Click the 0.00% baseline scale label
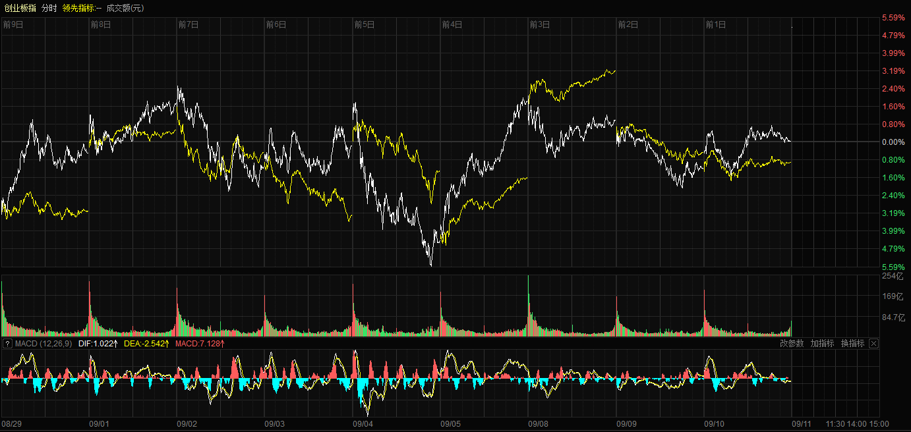Image resolution: width=911 pixels, height=432 pixels. click(x=893, y=142)
